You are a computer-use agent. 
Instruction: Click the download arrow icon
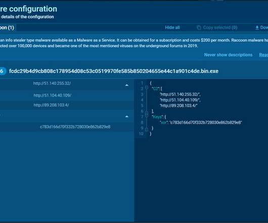(x=257, y=28)
